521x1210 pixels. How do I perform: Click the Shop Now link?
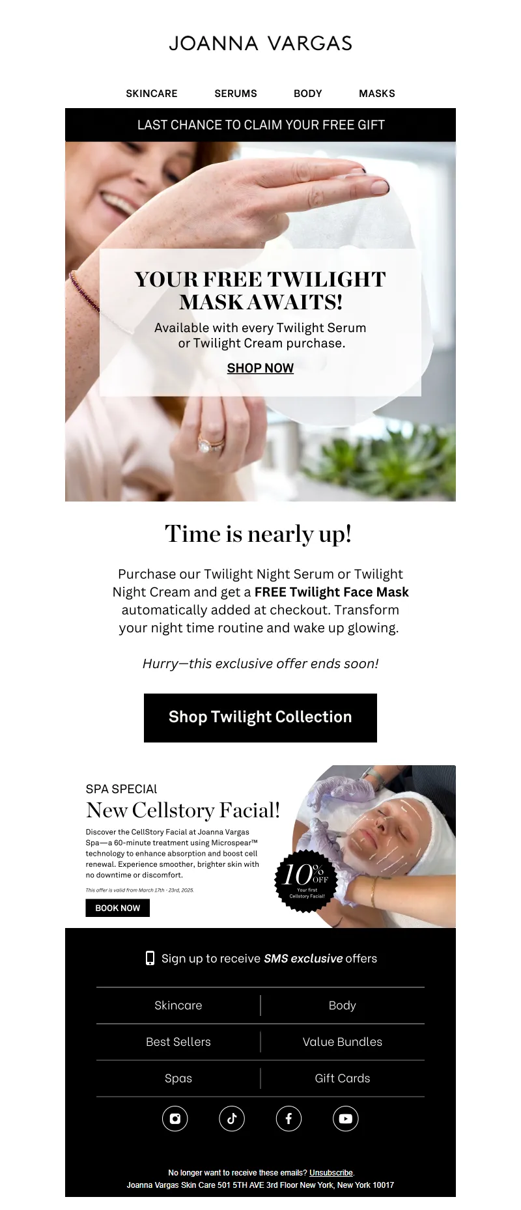[x=260, y=368]
